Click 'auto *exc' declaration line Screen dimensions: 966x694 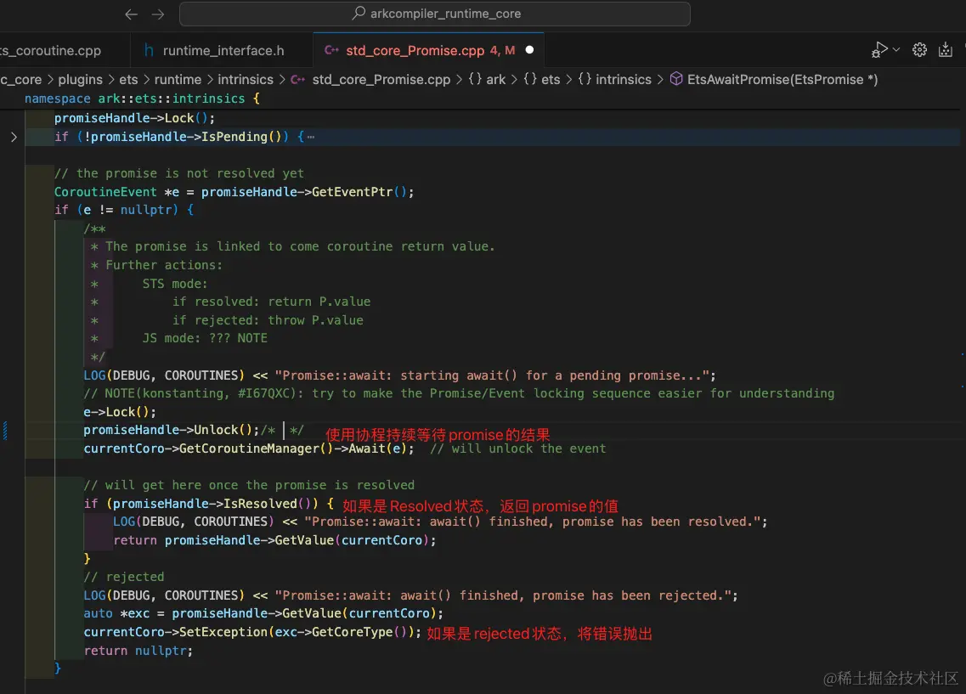[263, 613]
